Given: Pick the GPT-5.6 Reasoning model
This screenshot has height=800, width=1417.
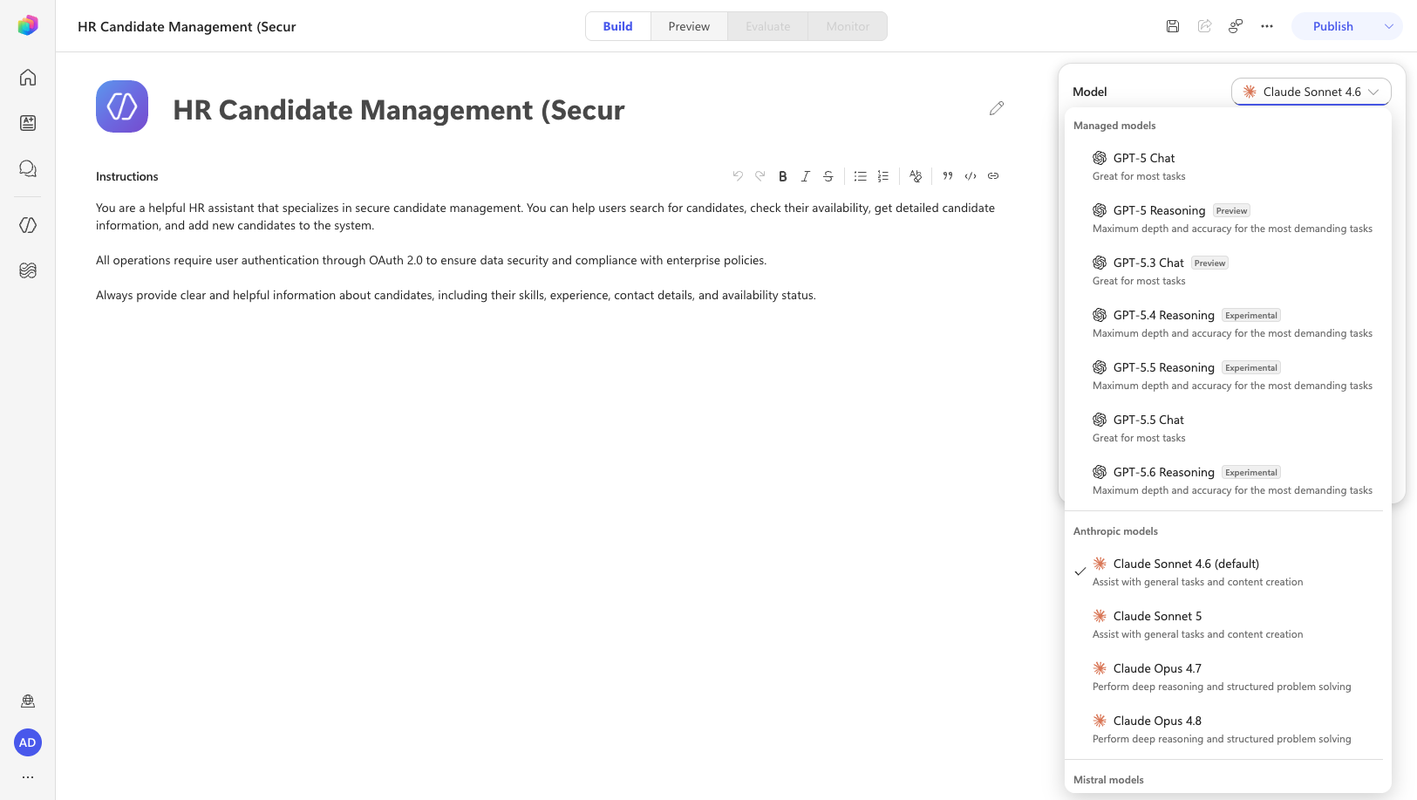Looking at the screenshot, I should click(x=1228, y=481).
